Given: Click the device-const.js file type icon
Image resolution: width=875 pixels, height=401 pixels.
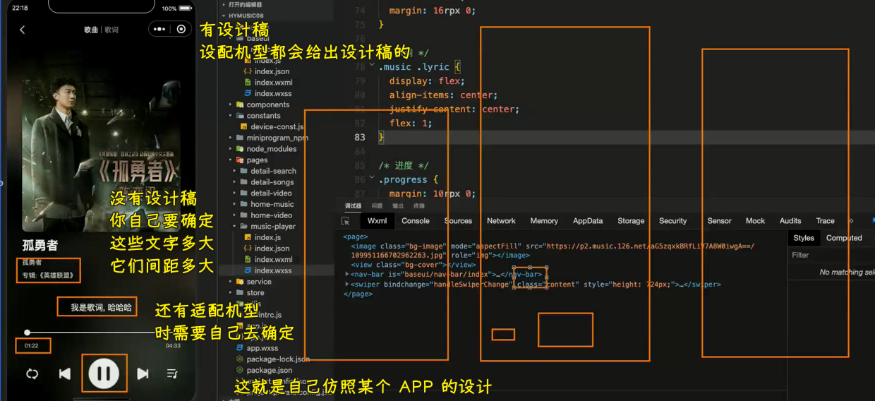Looking at the screenshot, I should coord(244,126).
